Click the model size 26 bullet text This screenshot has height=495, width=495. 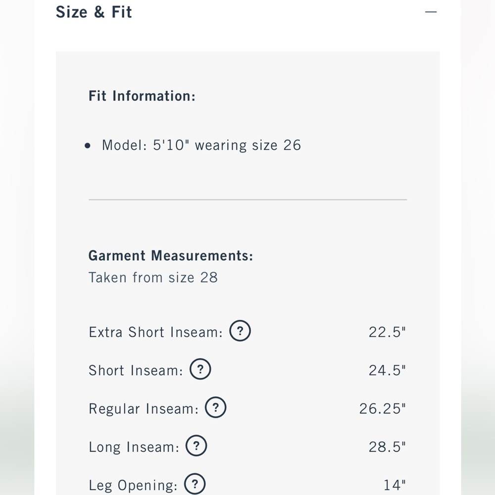[x=201, y=145]
